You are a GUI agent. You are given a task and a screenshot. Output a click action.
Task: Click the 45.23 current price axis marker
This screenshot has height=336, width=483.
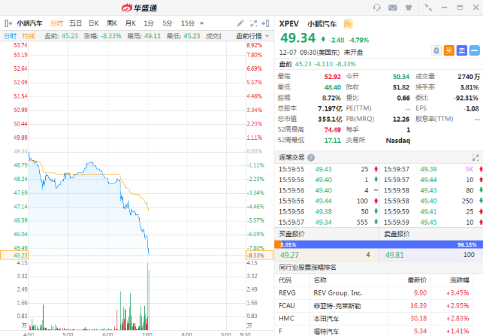tap(14, 255)
